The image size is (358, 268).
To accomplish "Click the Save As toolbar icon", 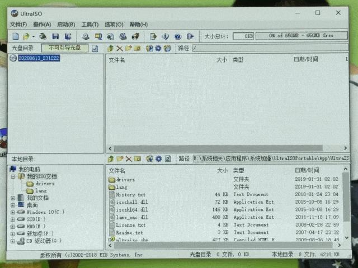I will [68, 36].
